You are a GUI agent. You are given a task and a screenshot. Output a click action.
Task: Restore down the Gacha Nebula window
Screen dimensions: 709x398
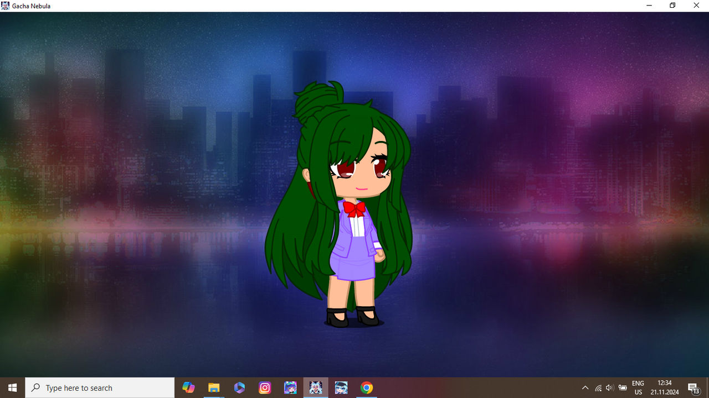click(672, 6)
